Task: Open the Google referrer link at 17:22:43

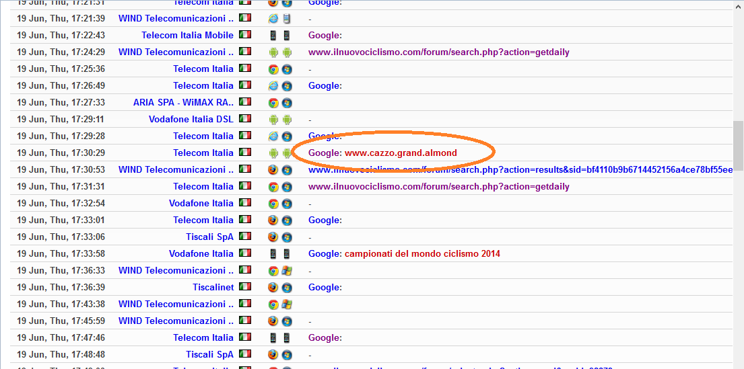Action: pos(324,36)
